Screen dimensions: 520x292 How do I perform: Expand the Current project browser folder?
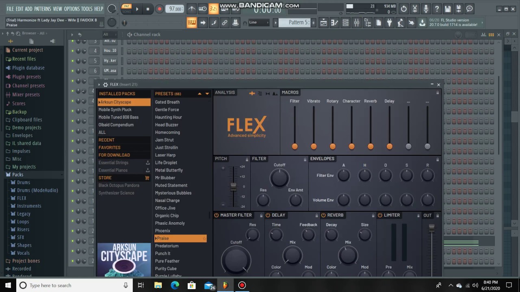[27, 50]
